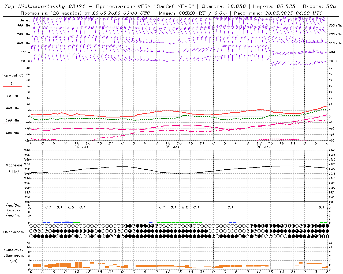Screen dimensions: 343x274
Task: Click 'Прогноз на 120 часа(ов)' forecast text
Action: [x=51, y=13]
